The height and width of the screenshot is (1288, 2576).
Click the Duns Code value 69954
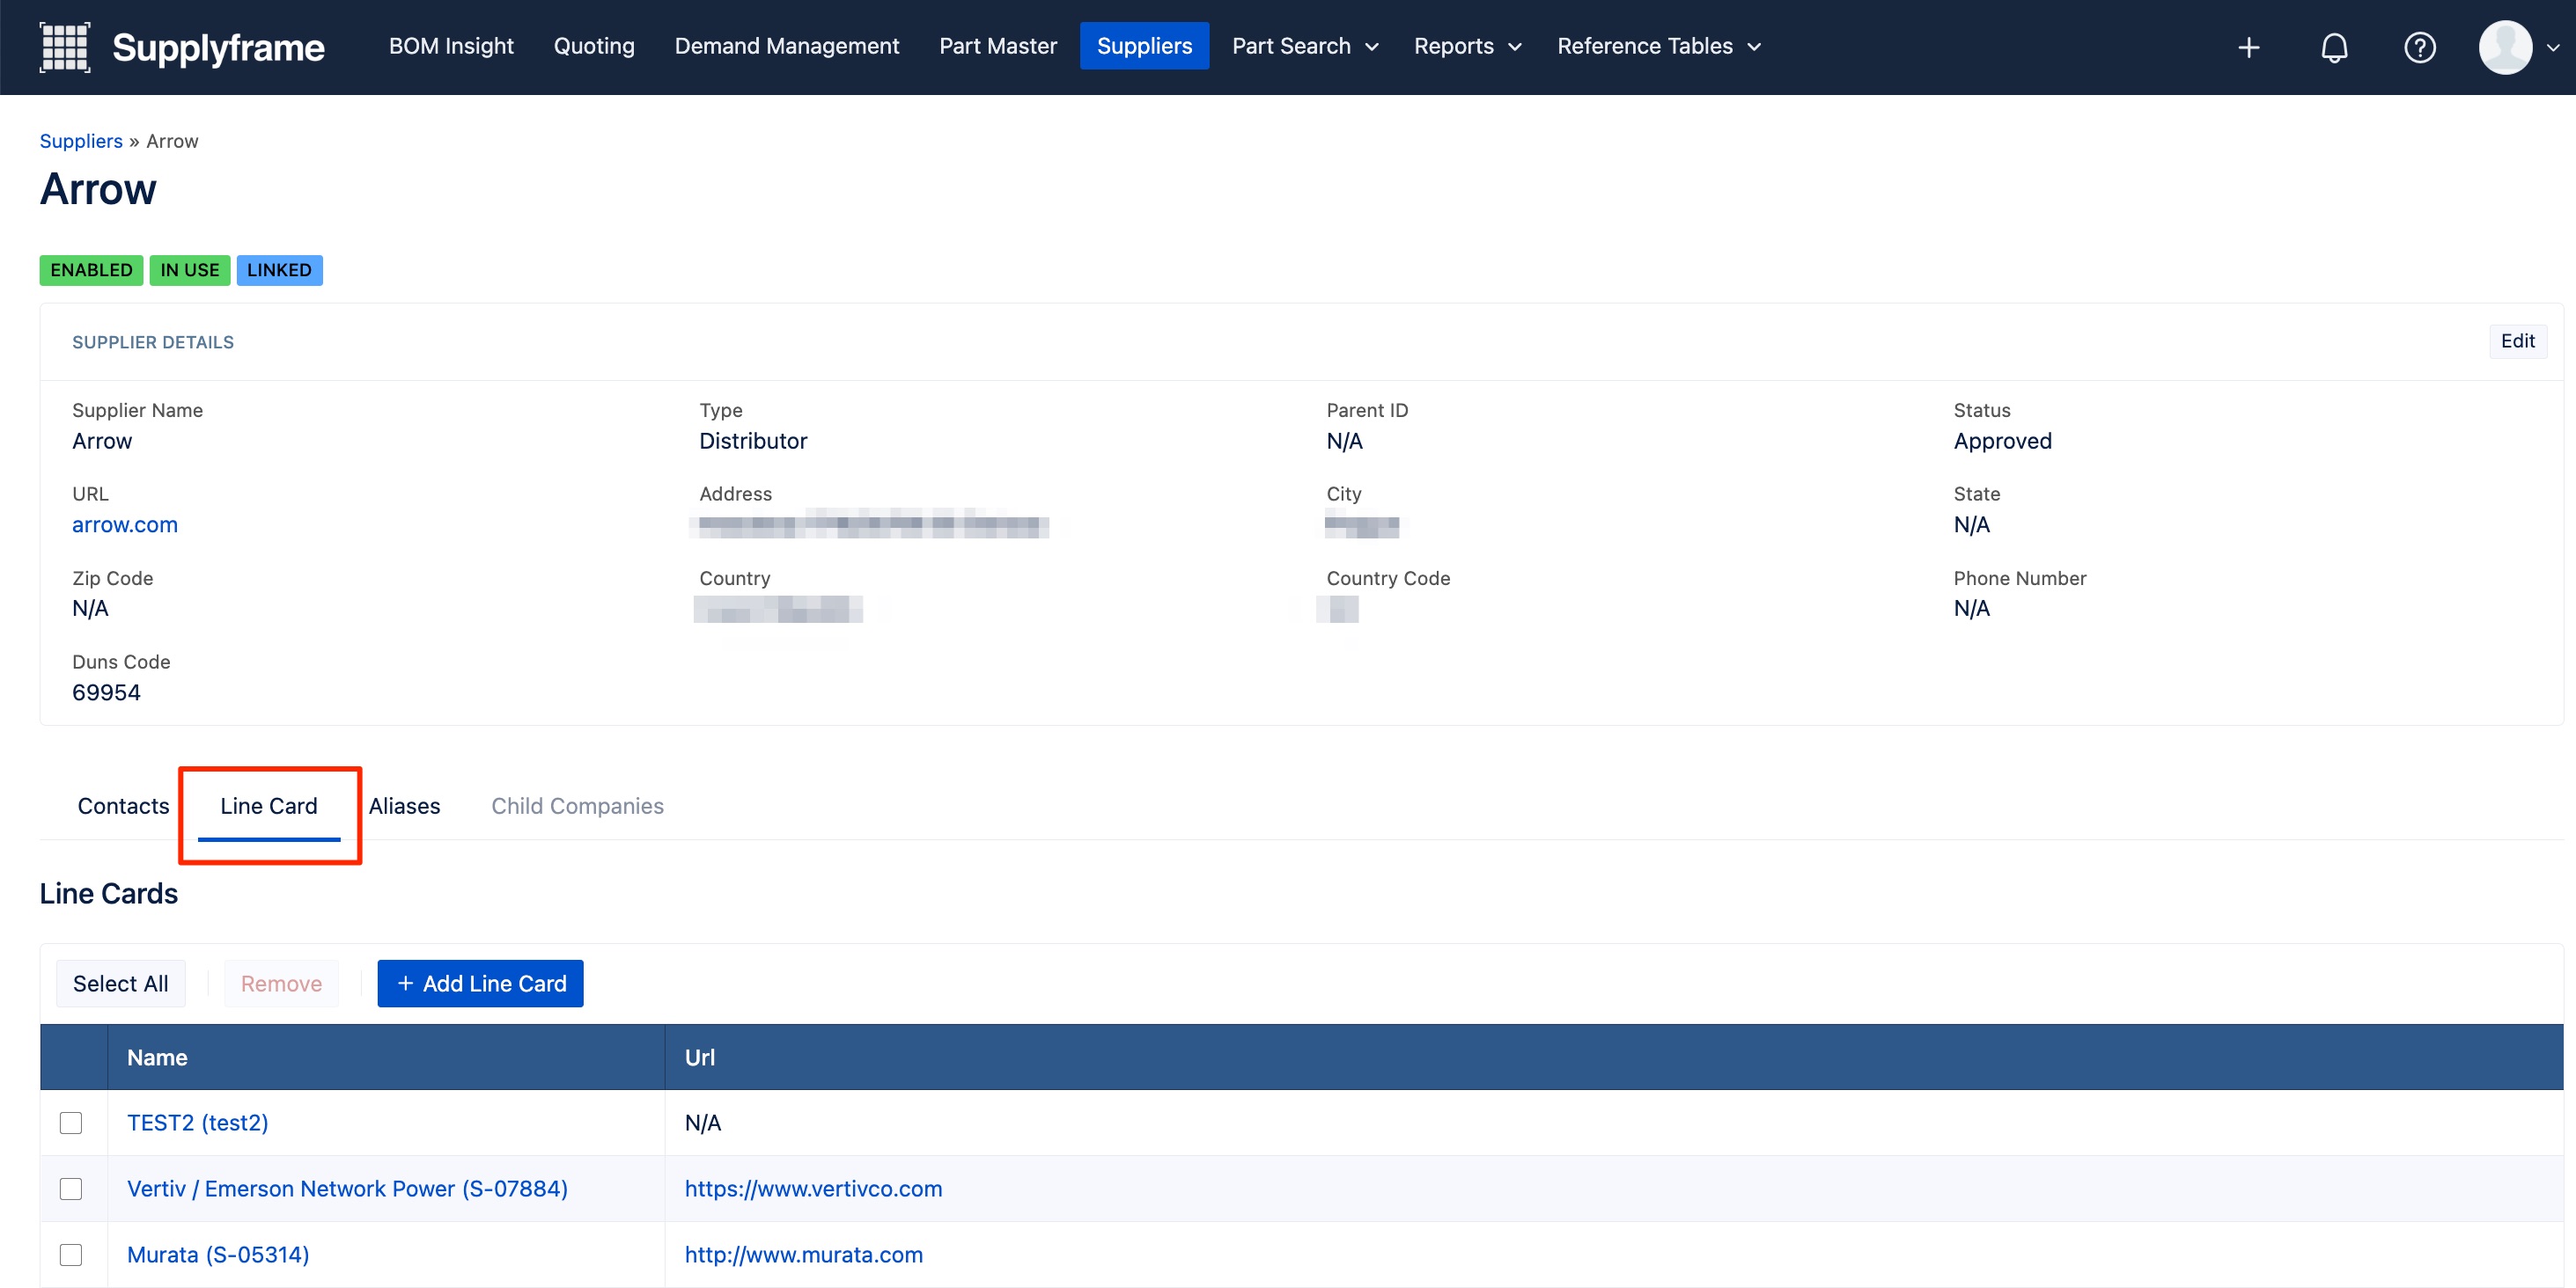[x=106, y=692]
